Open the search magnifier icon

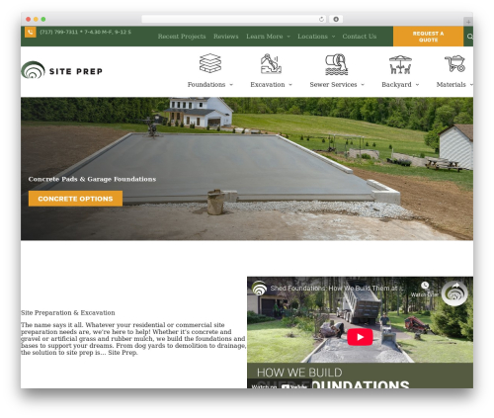470,37
